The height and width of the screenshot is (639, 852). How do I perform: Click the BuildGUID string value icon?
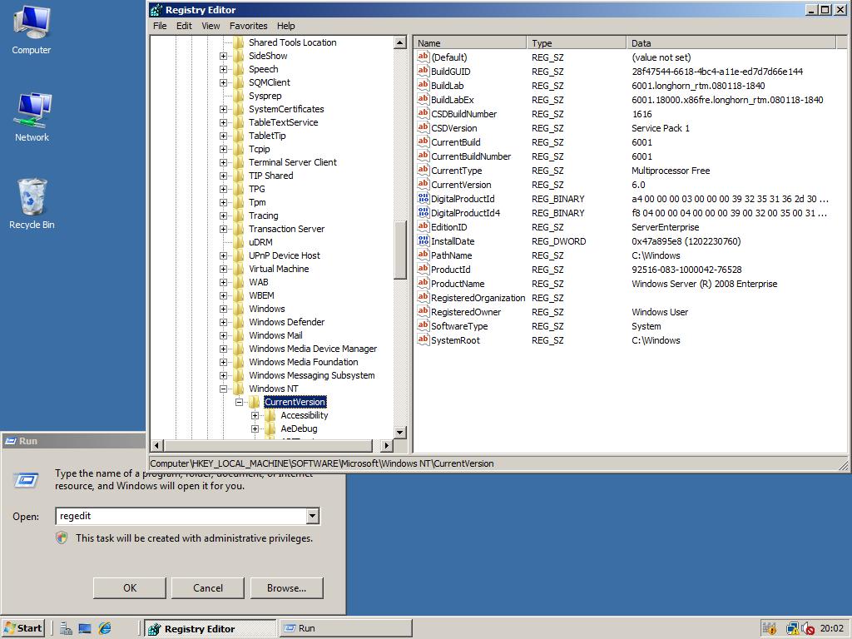[x=424, y=72]
